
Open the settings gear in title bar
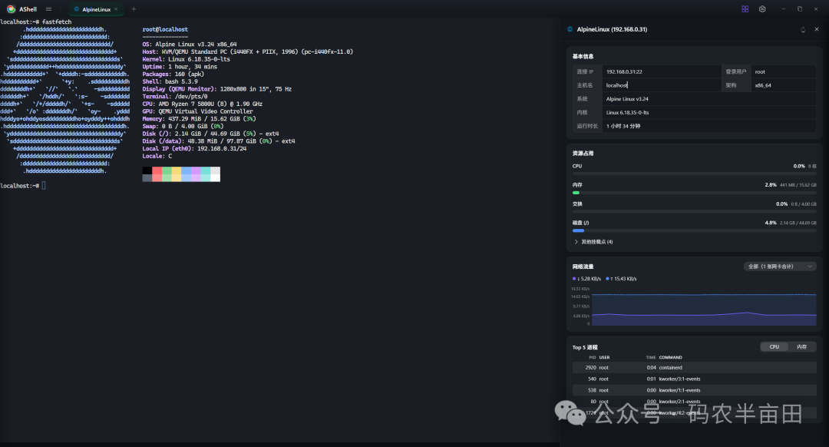tap(762, 9)
